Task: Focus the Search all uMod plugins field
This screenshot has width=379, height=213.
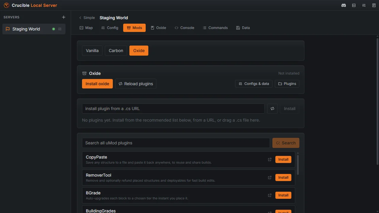Action: pyautogui.click(x=176, y=143)
